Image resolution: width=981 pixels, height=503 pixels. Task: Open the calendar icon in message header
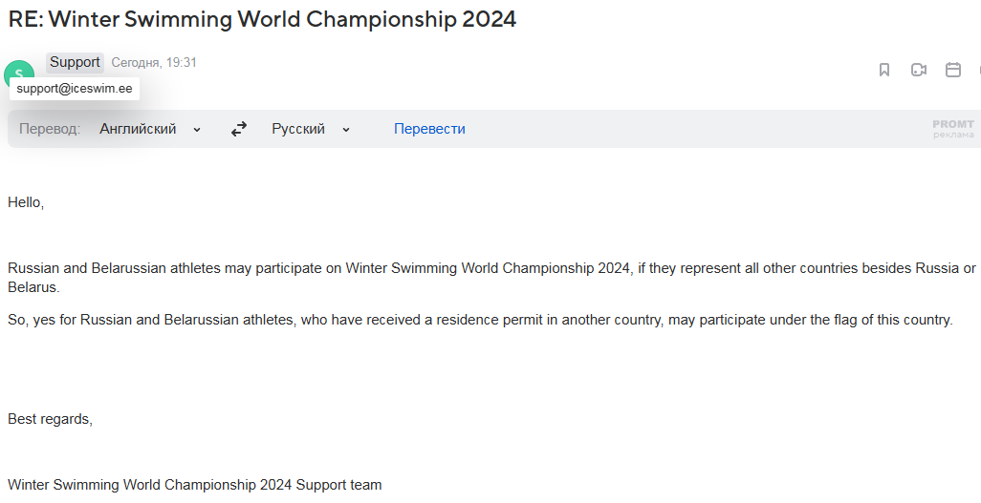coord(953,70)
